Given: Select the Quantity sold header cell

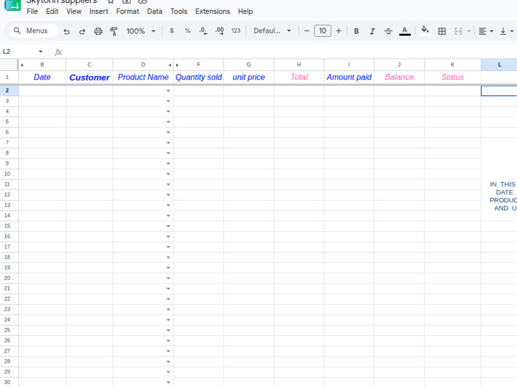Looking at the screenshot, I should (199, 77).
